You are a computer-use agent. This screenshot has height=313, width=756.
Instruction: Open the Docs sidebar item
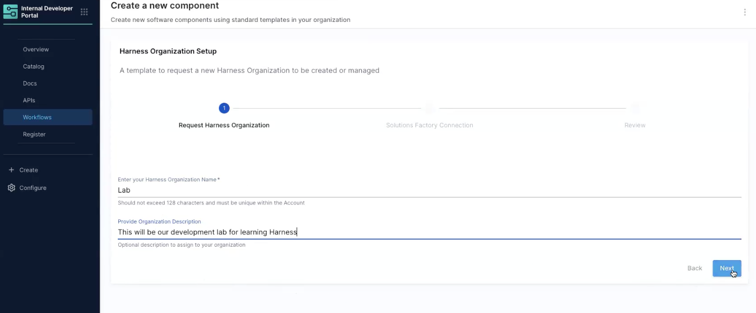click(30, 83)
